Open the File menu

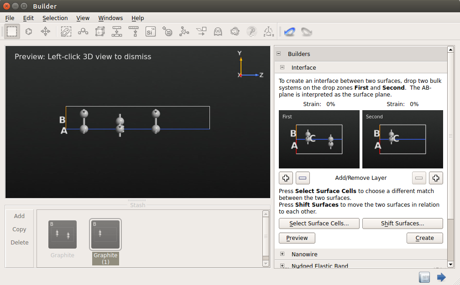[10, 18]
